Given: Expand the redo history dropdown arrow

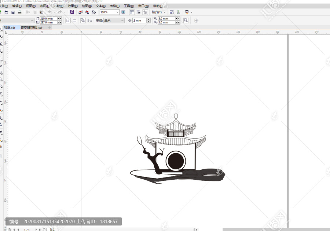Looking at the screenshot, I should tap(65, 12).
